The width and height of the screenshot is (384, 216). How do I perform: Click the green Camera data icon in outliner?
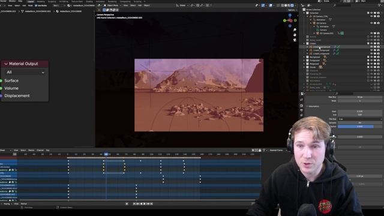(x=317, y=30)
